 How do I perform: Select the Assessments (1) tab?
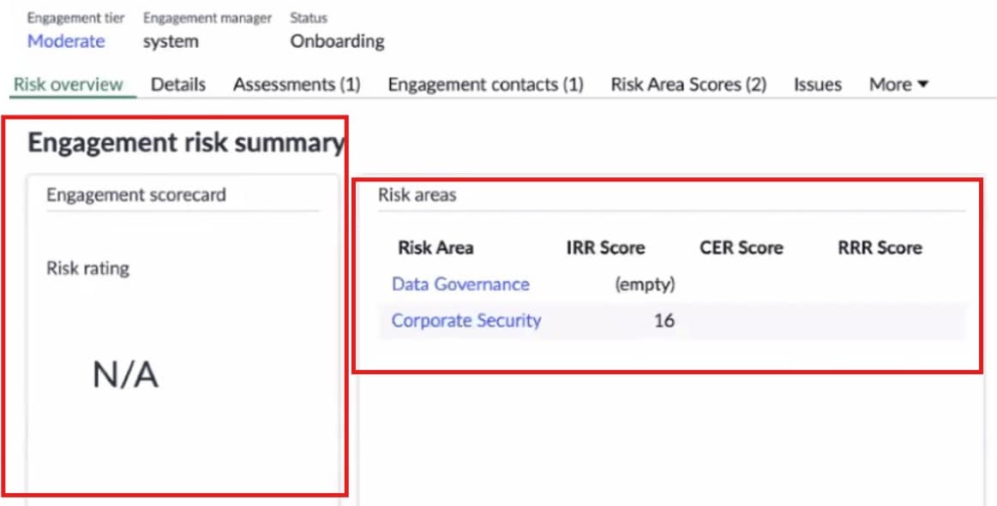click(x=297, y=85)
